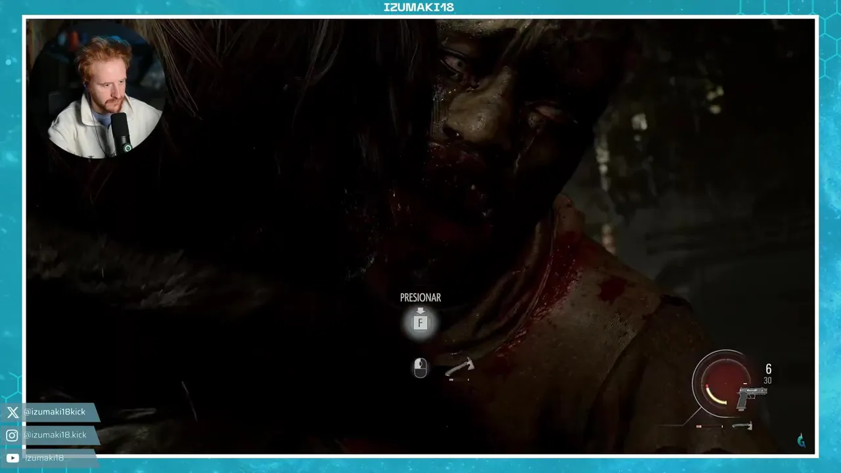The height and width of the screenshot is (473, 841).
Task: Click the reserve ammo number 30
Action: (x=767, y=381)
